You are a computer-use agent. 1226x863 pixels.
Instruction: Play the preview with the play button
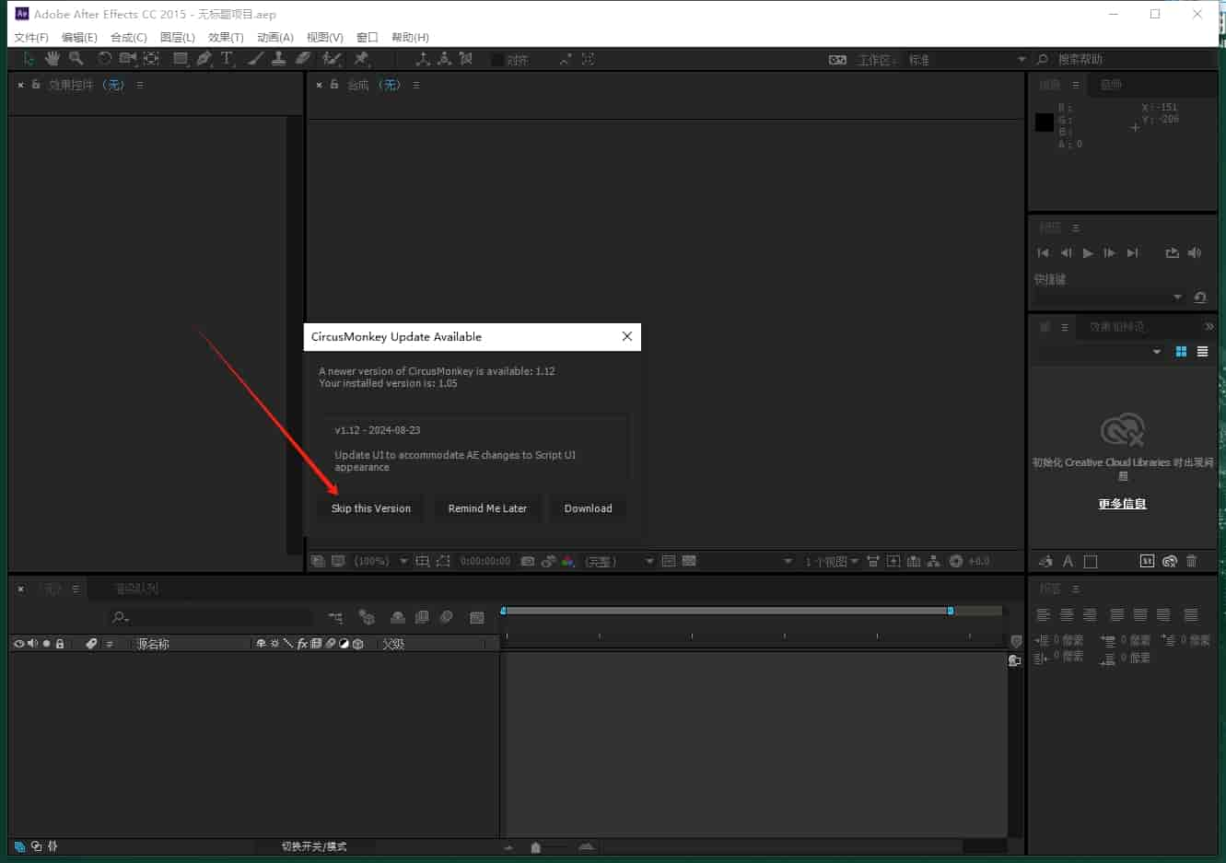pos(1088,252)
